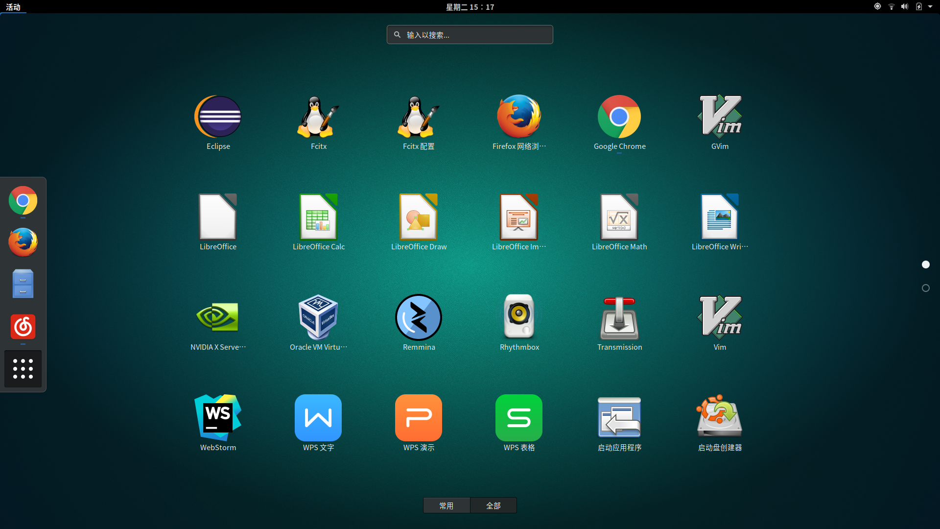Image resolution: width=940 pixels, height=529 pixels.
Task: Toggle the show applications grid button
Action: click(x=23, y=369)
